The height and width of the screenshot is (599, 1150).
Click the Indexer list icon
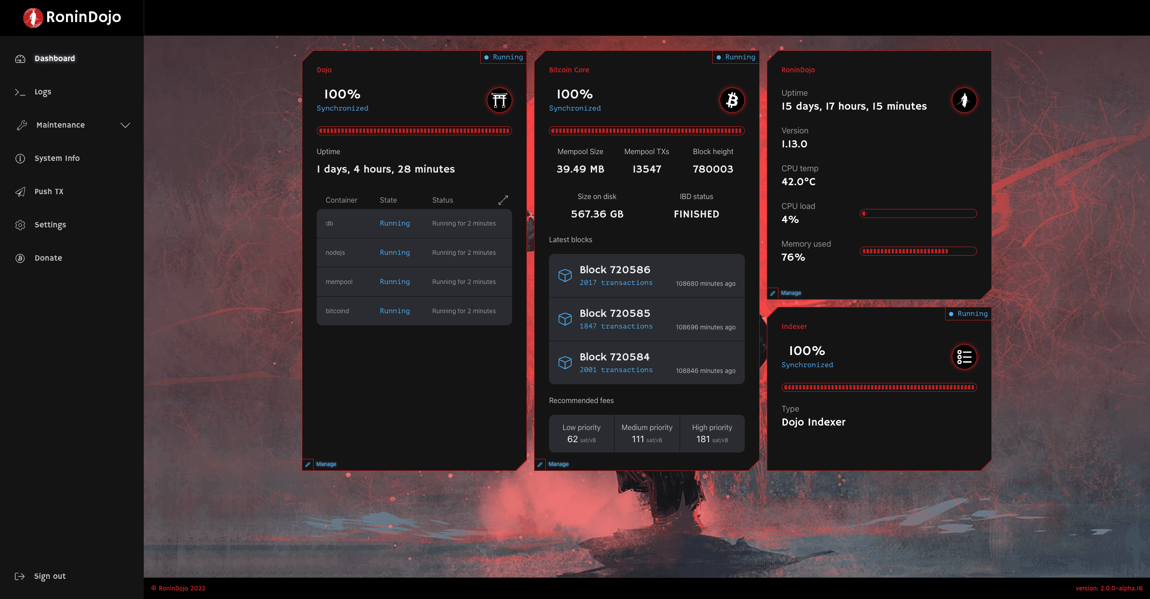click(964, 357)
